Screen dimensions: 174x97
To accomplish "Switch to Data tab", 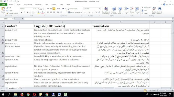I will (46, 5).
